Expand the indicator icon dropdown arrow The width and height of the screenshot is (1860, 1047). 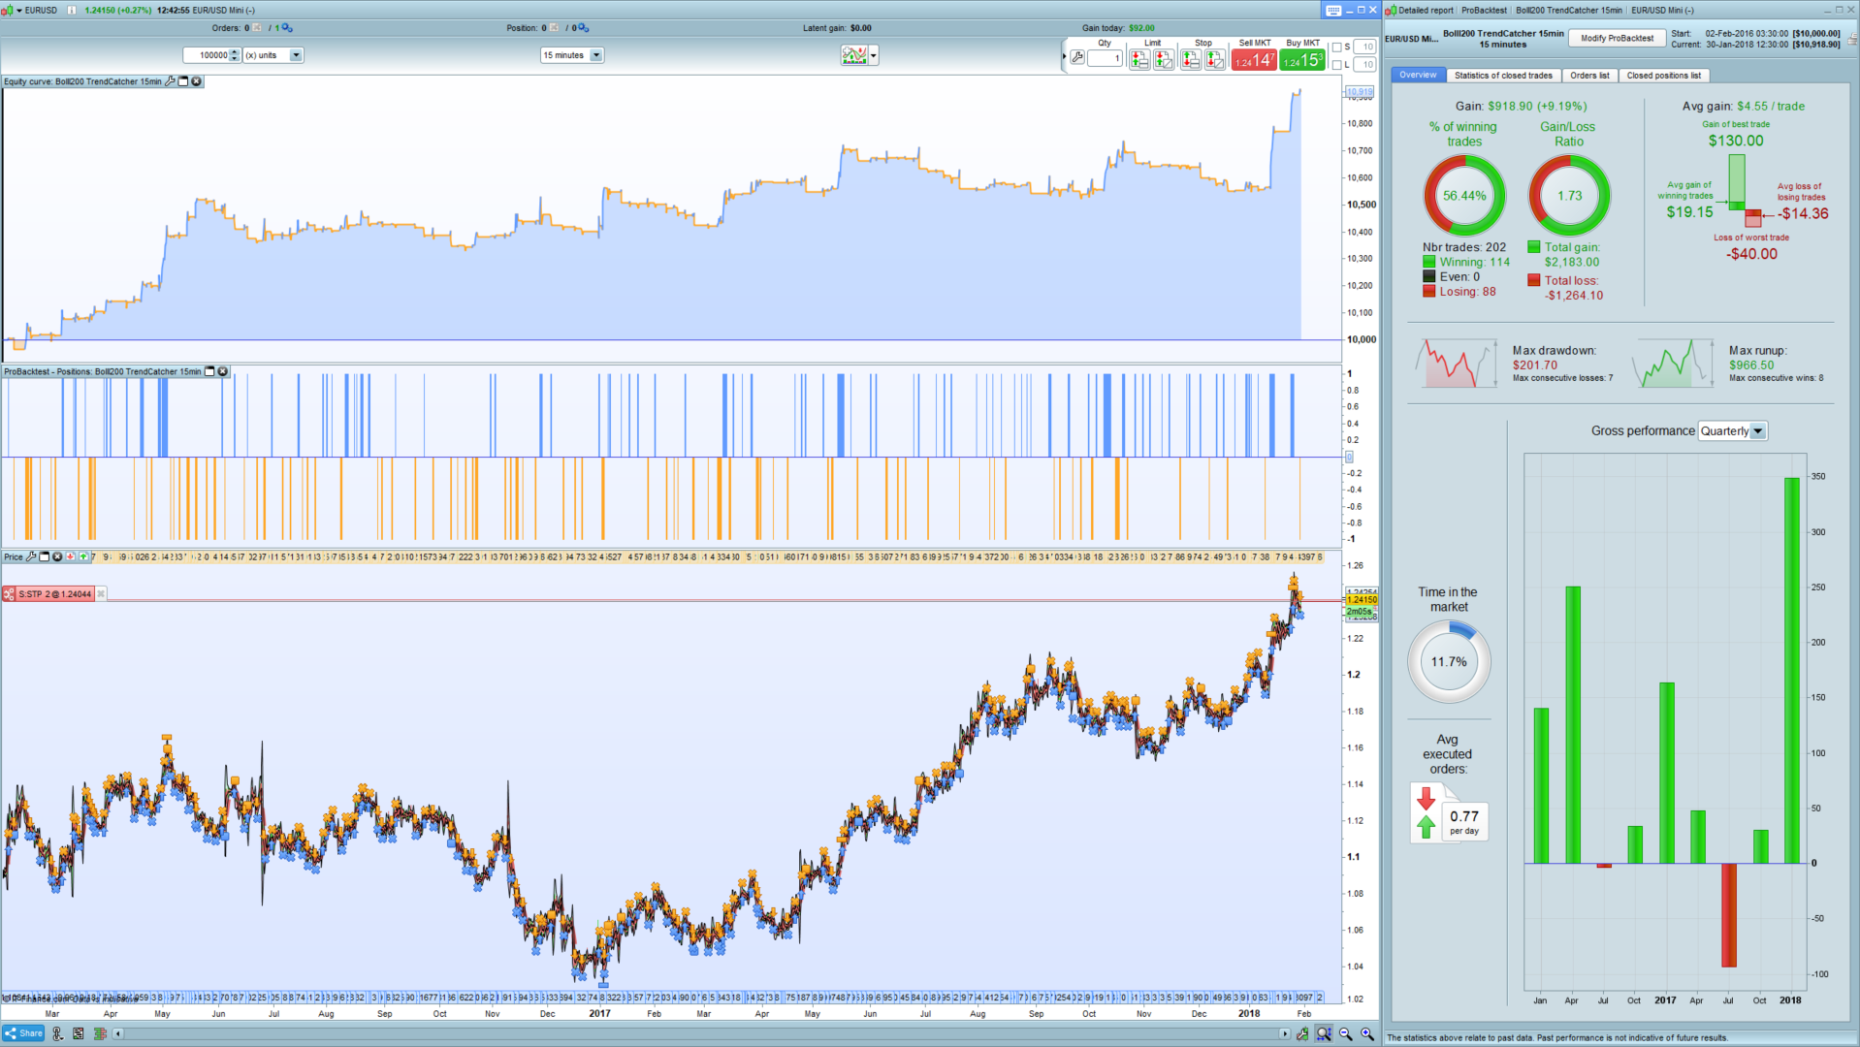pos(874,55)
